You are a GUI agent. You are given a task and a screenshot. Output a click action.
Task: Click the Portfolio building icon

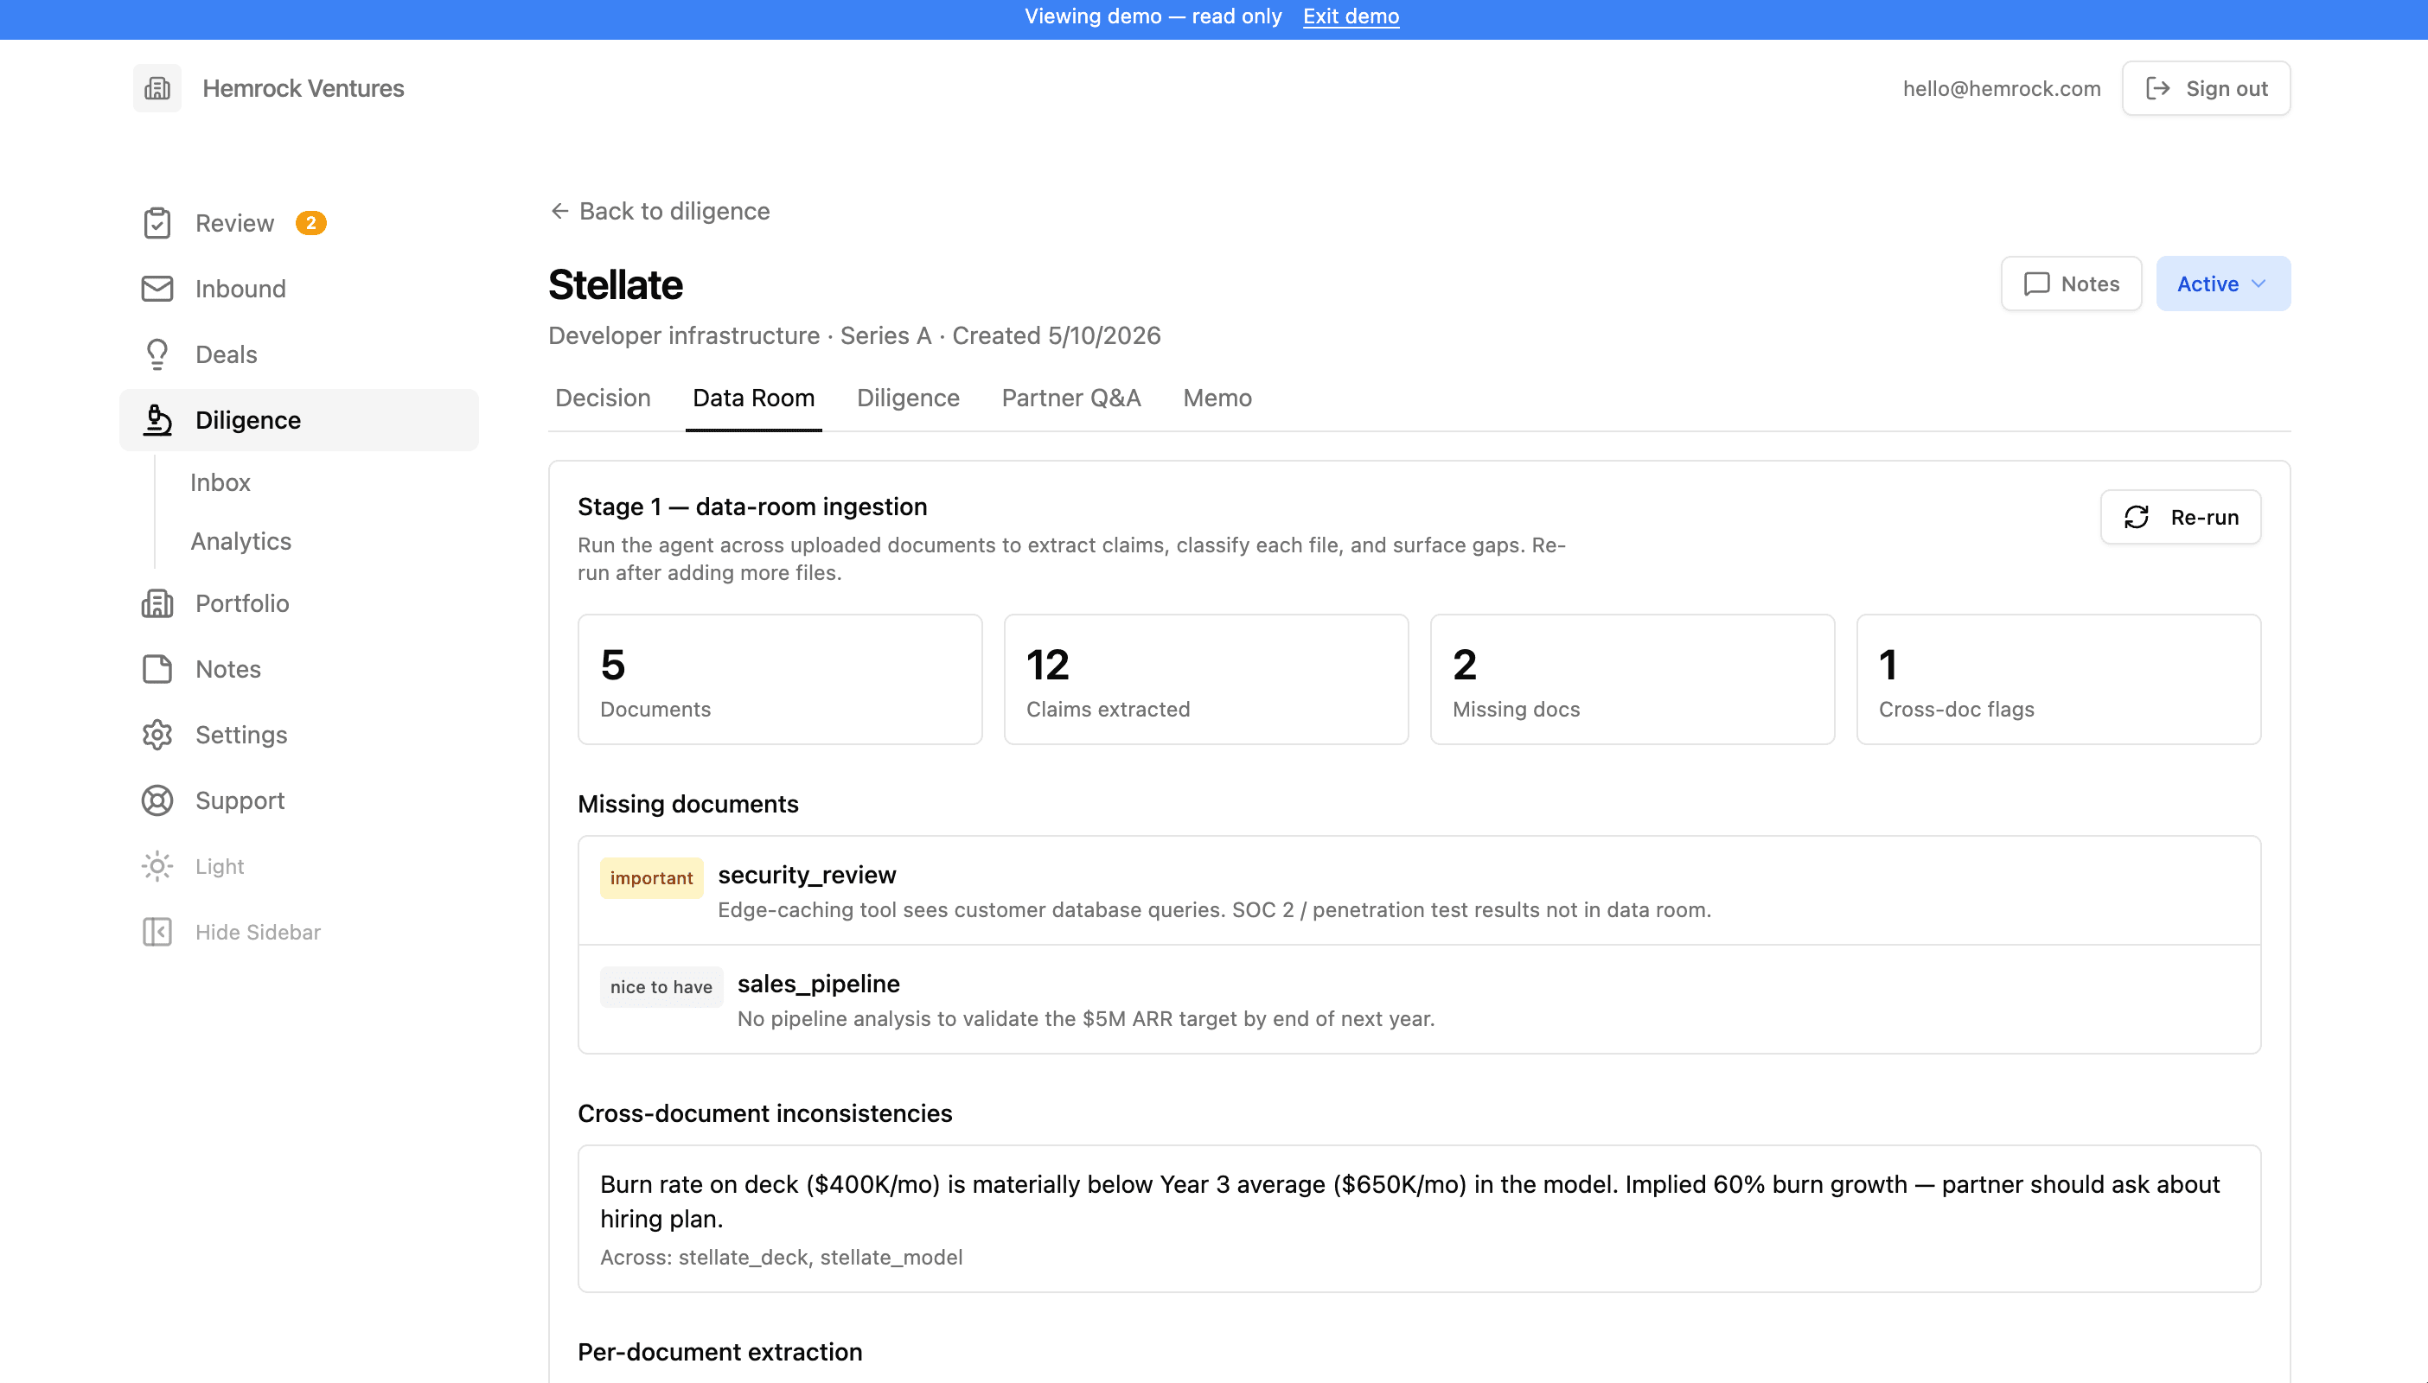[x=157, y=603]
